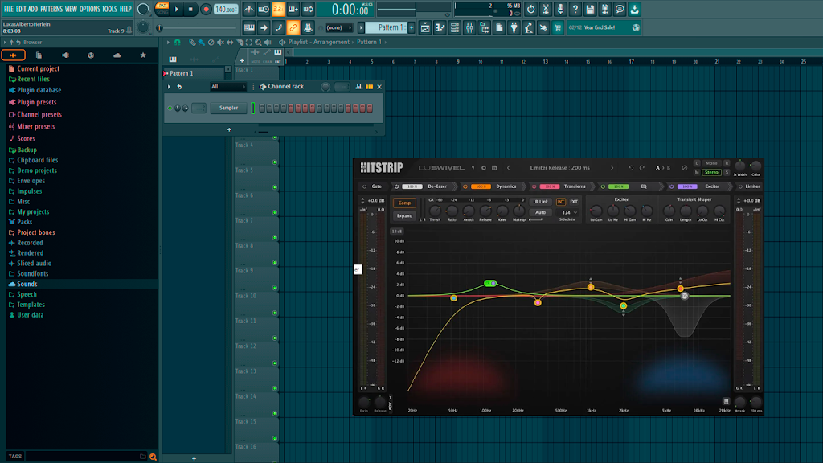The image size is (823, 463).
Task: Open the cloud tab in Browser
Action: pyautogui.click(x=117, y=55)
